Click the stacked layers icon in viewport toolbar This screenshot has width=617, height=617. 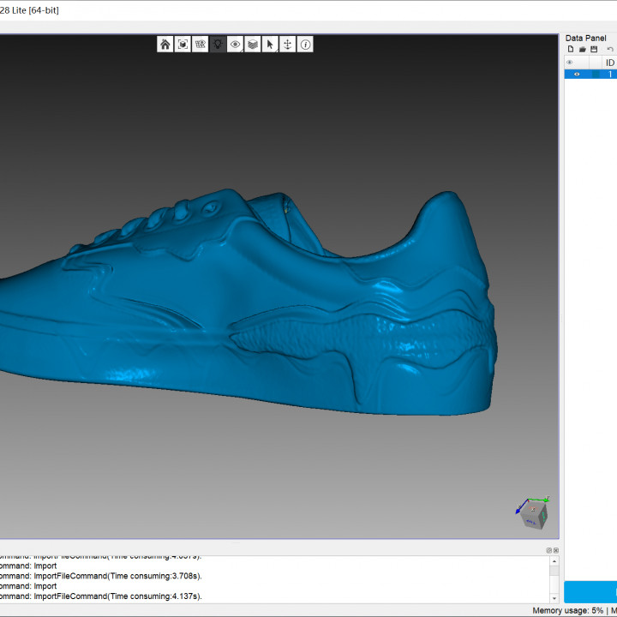tap(253, 44)
